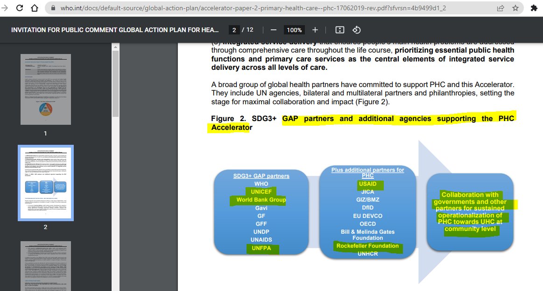Click the padlock site info icon

[53, 8]
